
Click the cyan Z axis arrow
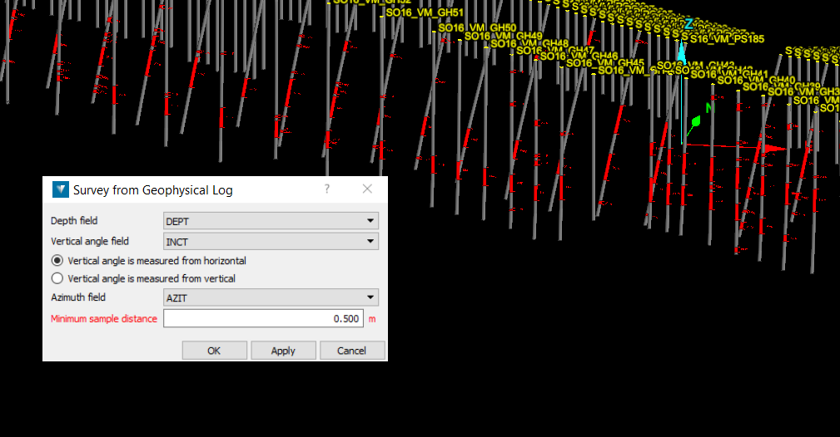click(x=682, y=52)
